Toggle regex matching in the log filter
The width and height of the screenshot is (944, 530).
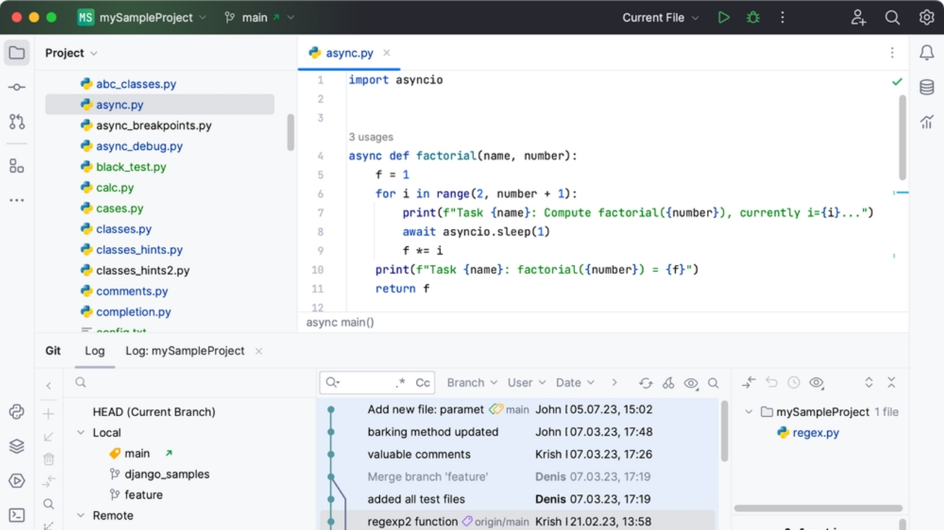click(x=402, y=382)
